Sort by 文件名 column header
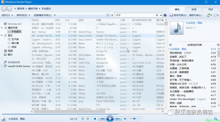Viewport: 220px width, 122px height. click(x=42, y=20)
